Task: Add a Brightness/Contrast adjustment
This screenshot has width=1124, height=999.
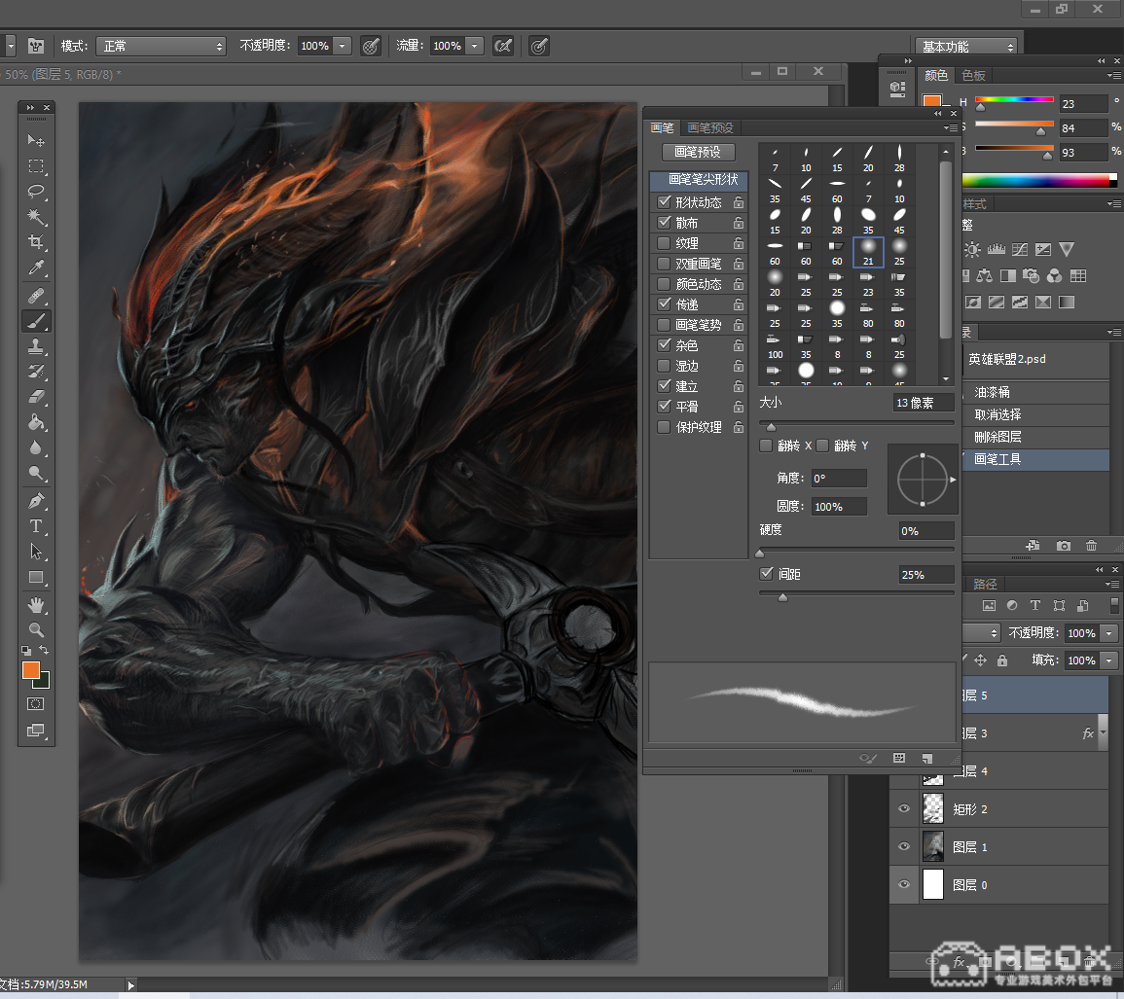Action: pyautogui.click(x=973, y=249)
